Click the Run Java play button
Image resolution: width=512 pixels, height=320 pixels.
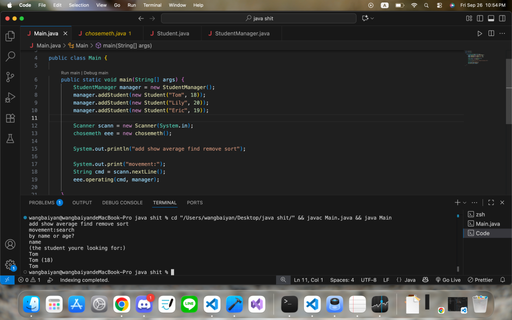tap(479, 33)
